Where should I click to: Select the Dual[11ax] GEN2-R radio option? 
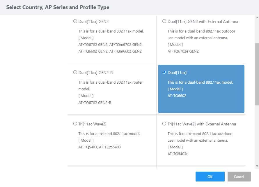[x=75, y=72]
